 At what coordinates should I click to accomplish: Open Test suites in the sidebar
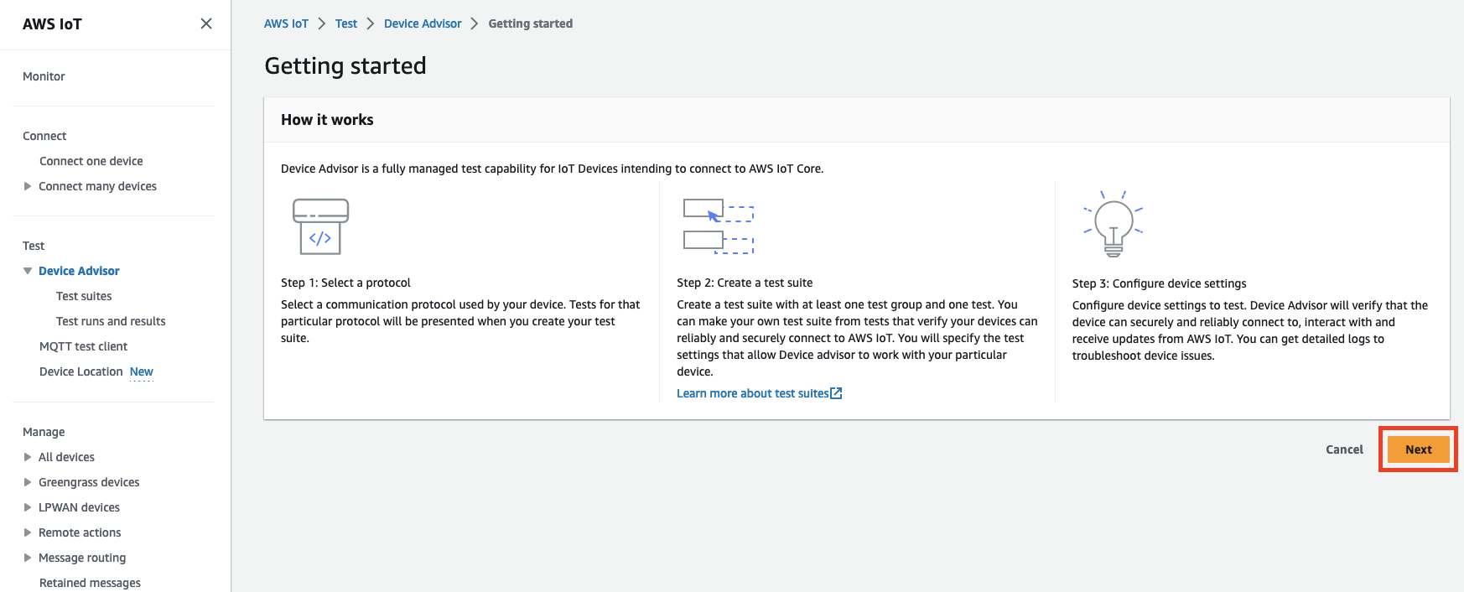click(84, 296)
